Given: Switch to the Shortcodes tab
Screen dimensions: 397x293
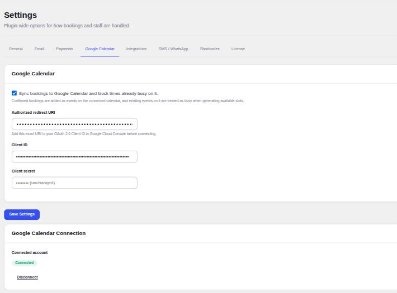Looking at the screenshot, I should click(210, 49).
